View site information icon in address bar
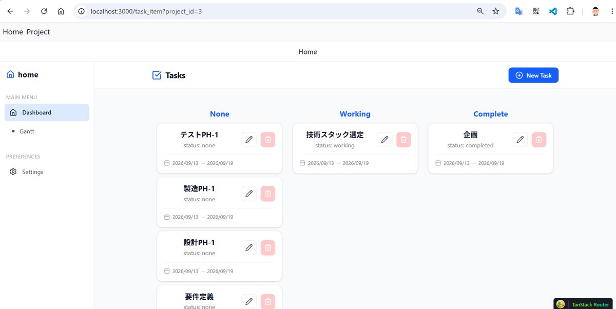Screen dimensions: 616x309 81,11
